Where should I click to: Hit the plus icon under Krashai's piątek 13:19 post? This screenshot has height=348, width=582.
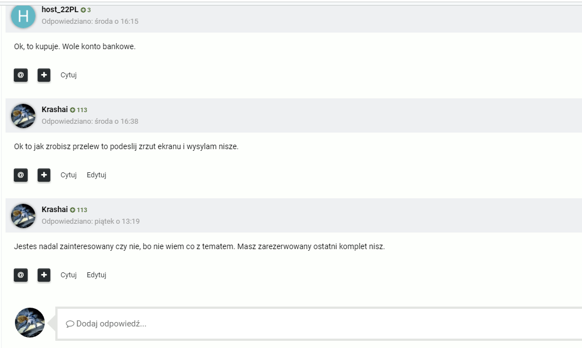point(44,275)
